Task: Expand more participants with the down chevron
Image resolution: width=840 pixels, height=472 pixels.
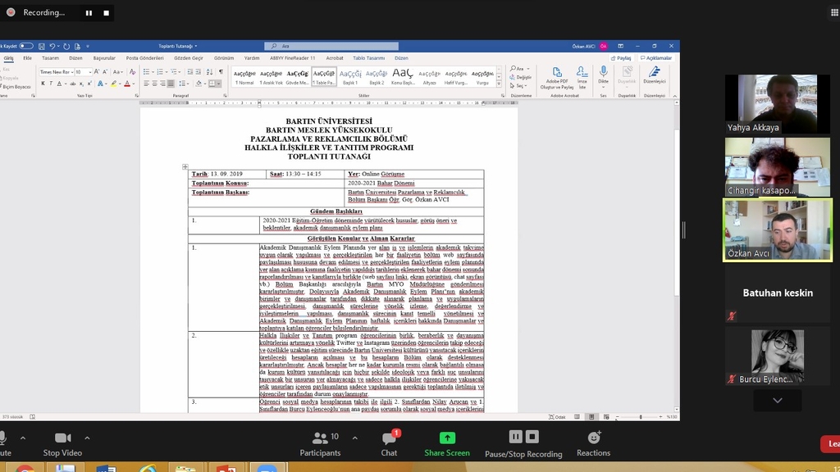Action: tap(777, 401)
